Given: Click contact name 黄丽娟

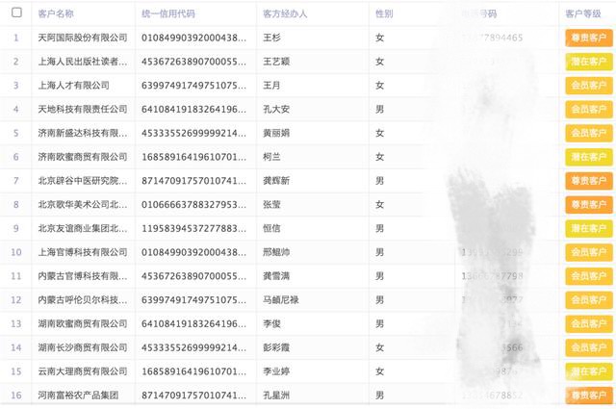Looking at the screenshot, I should click(276, 133).
